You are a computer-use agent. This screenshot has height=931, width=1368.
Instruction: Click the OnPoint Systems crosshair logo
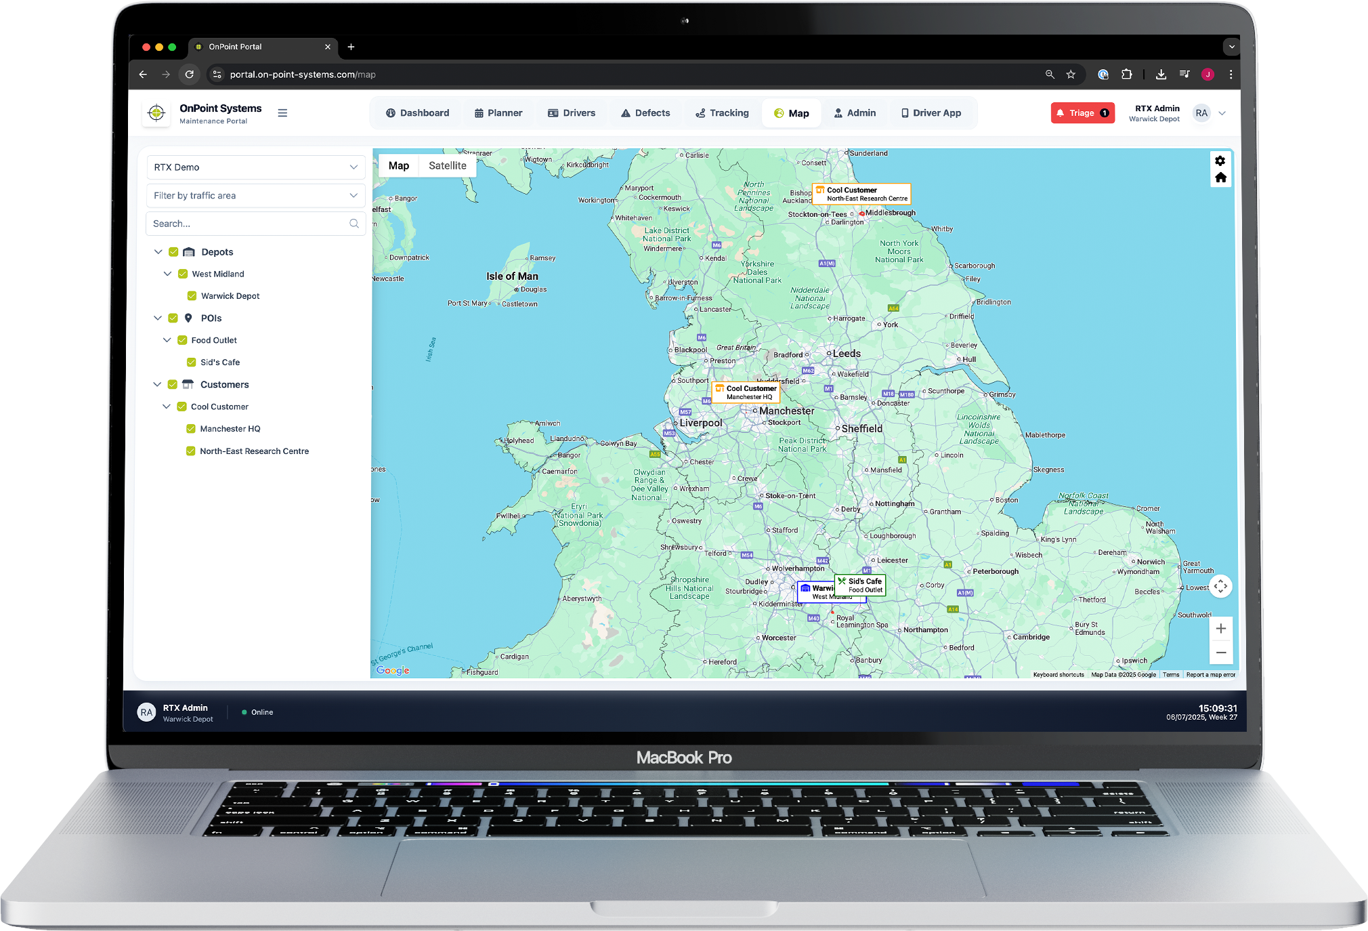pyautogui.click(x=156, y=113)
